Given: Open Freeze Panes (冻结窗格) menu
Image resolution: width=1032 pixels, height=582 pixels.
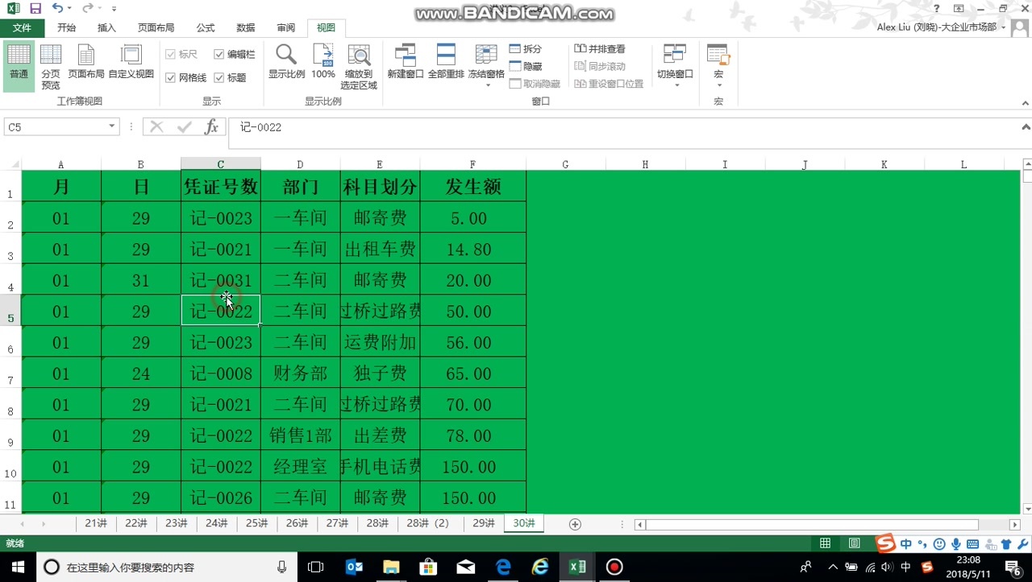Looking at the screenshot, I should [x=486, y=66].
